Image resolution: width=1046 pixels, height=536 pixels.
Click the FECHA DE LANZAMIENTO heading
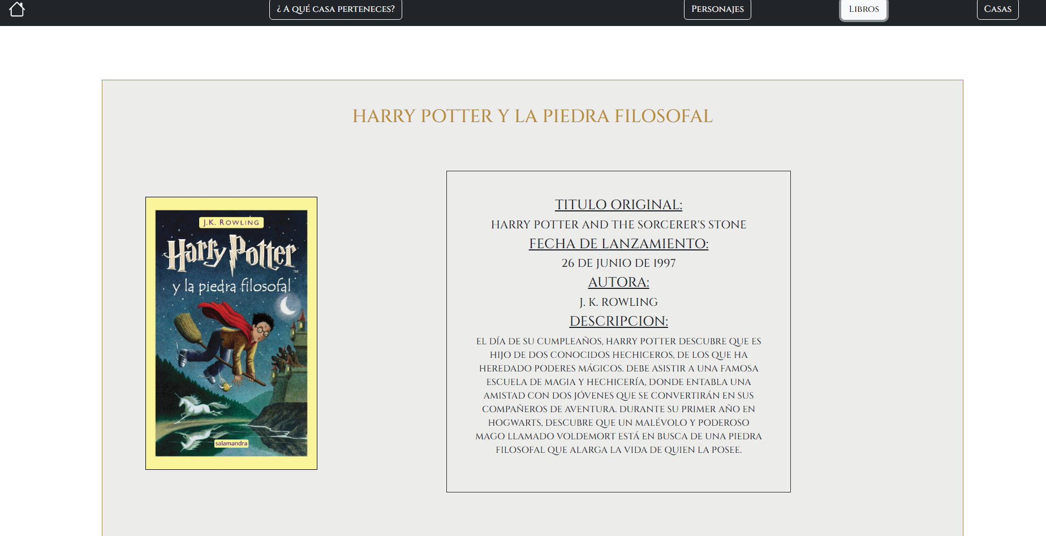pos(618,244)
